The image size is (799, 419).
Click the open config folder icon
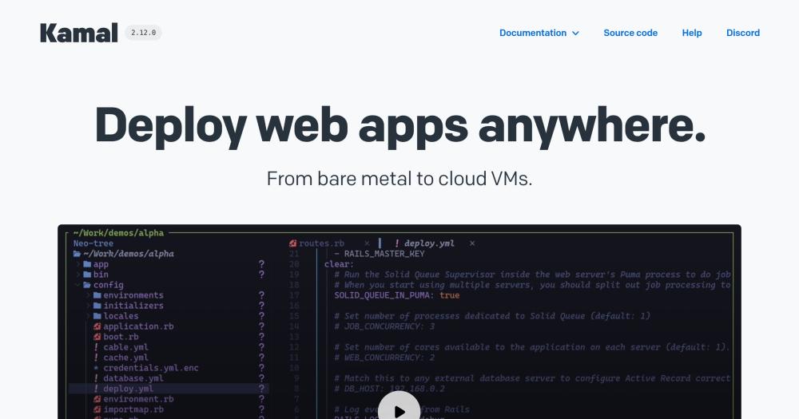87,285
